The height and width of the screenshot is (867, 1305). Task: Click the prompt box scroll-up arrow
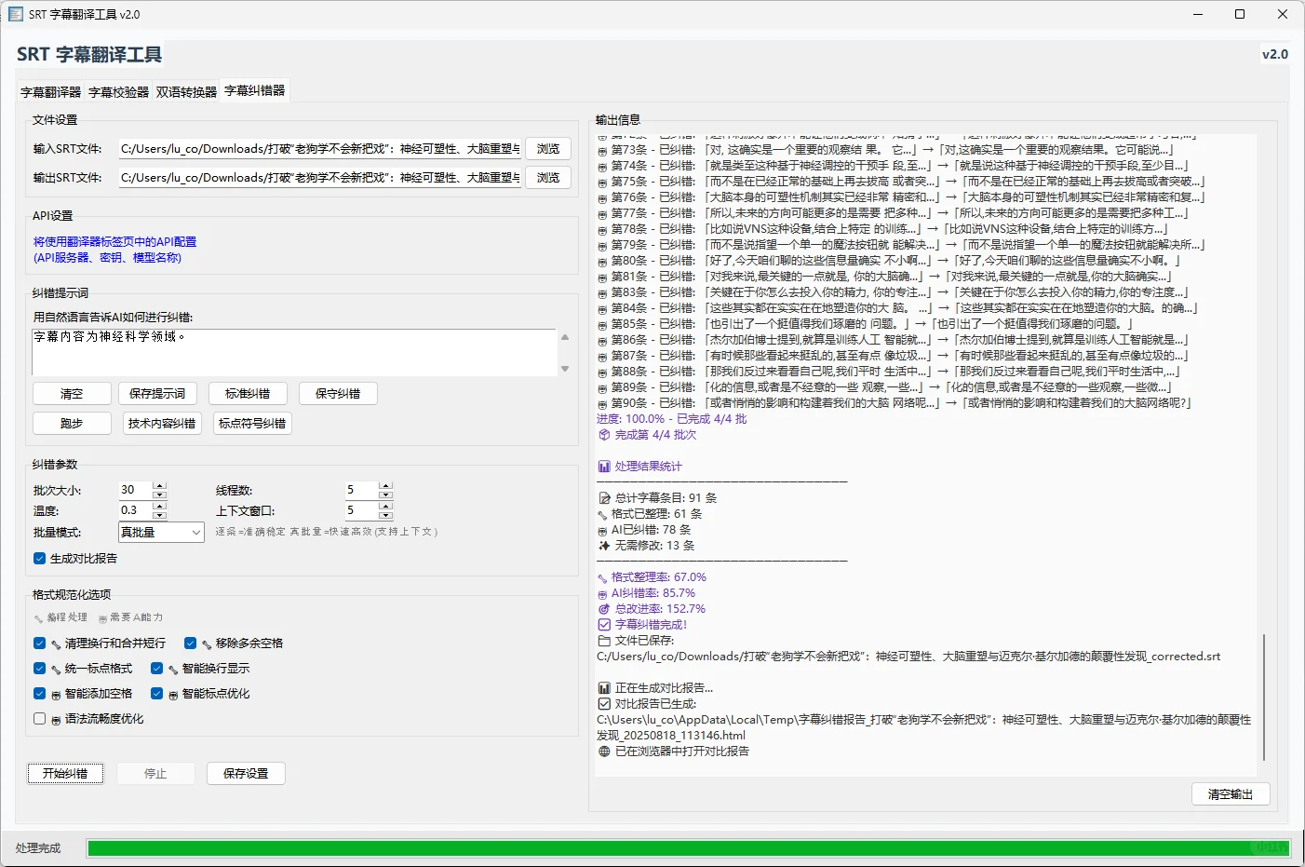(564, 337)
